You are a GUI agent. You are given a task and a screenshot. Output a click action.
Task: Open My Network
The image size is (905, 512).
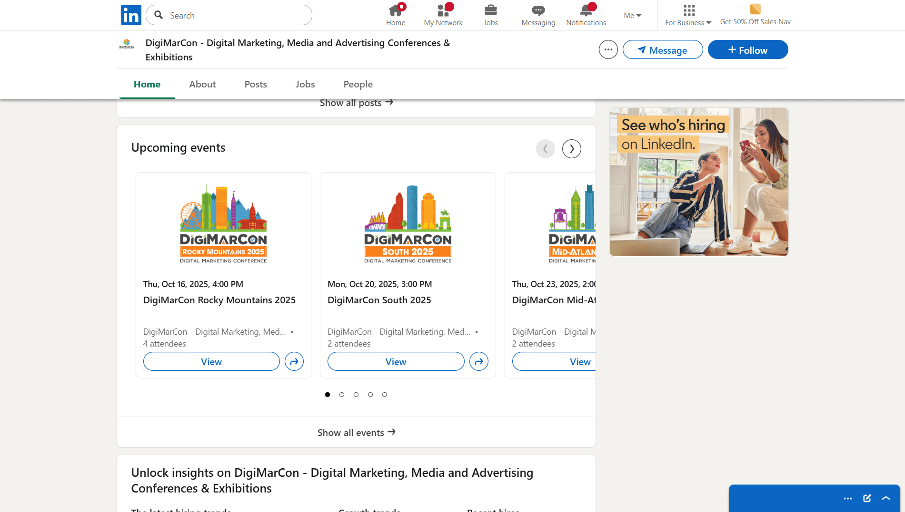pyautogui.click(x=442, y=13)
